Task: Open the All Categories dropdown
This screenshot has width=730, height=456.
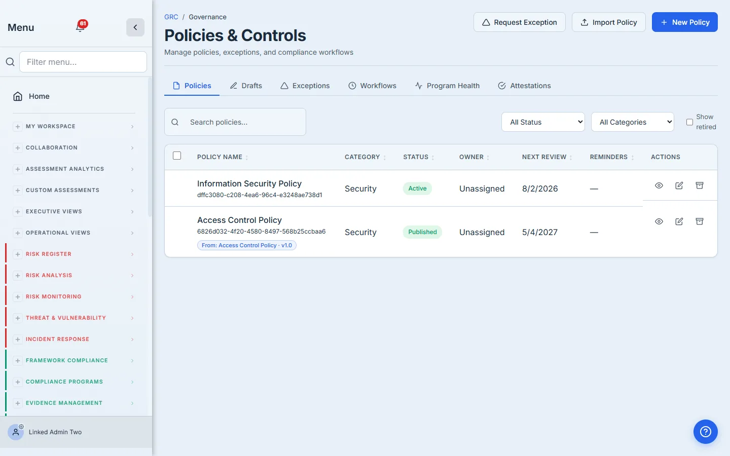Action: coord(632,122)
